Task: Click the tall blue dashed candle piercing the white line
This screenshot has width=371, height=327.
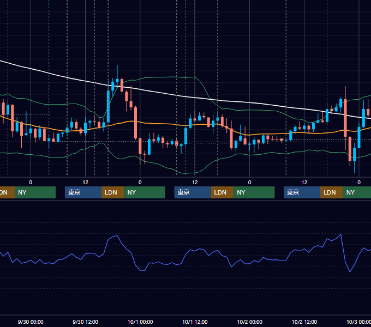Action: pos(108,106)
